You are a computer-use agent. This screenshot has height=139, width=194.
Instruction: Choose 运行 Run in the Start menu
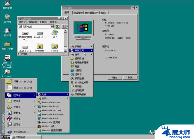(x=21, y=124)
